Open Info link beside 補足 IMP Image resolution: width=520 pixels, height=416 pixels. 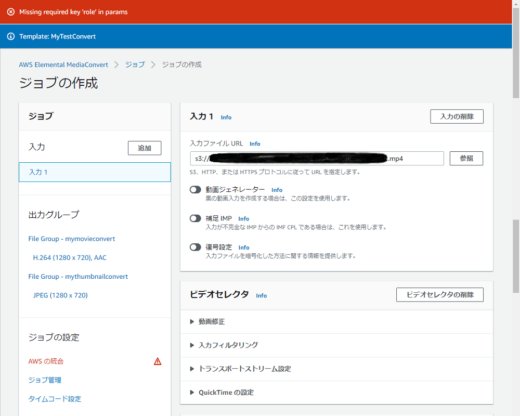tap(244, 218)
